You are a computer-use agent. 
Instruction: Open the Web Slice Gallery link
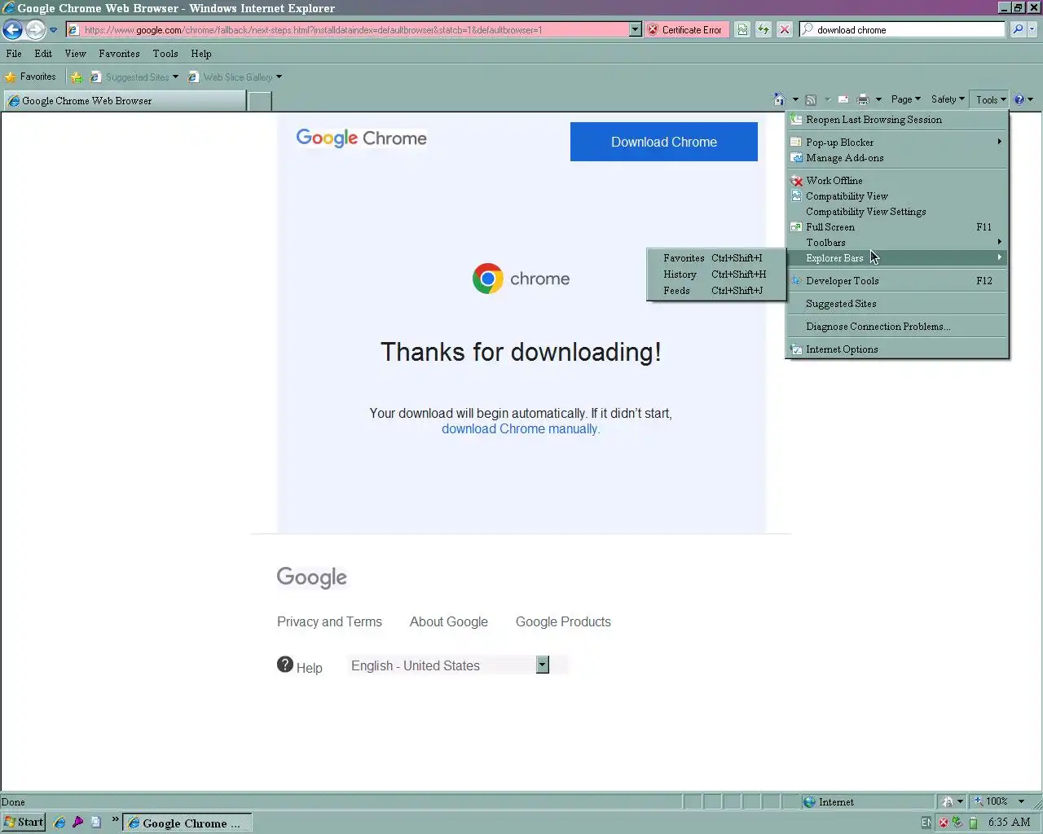click(235, 77)
